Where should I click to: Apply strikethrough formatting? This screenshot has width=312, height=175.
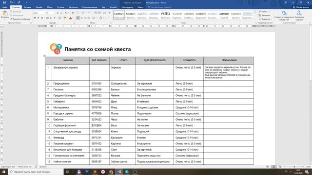[x=47, y=18]
